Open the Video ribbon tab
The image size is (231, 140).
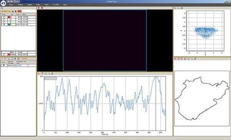tap(38, 5)
